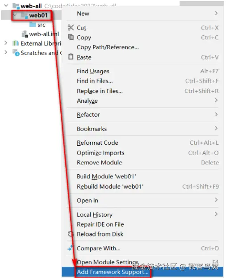Expand the Scratches and Consoles node
The image size is (226, 278).
pos(6,52)
